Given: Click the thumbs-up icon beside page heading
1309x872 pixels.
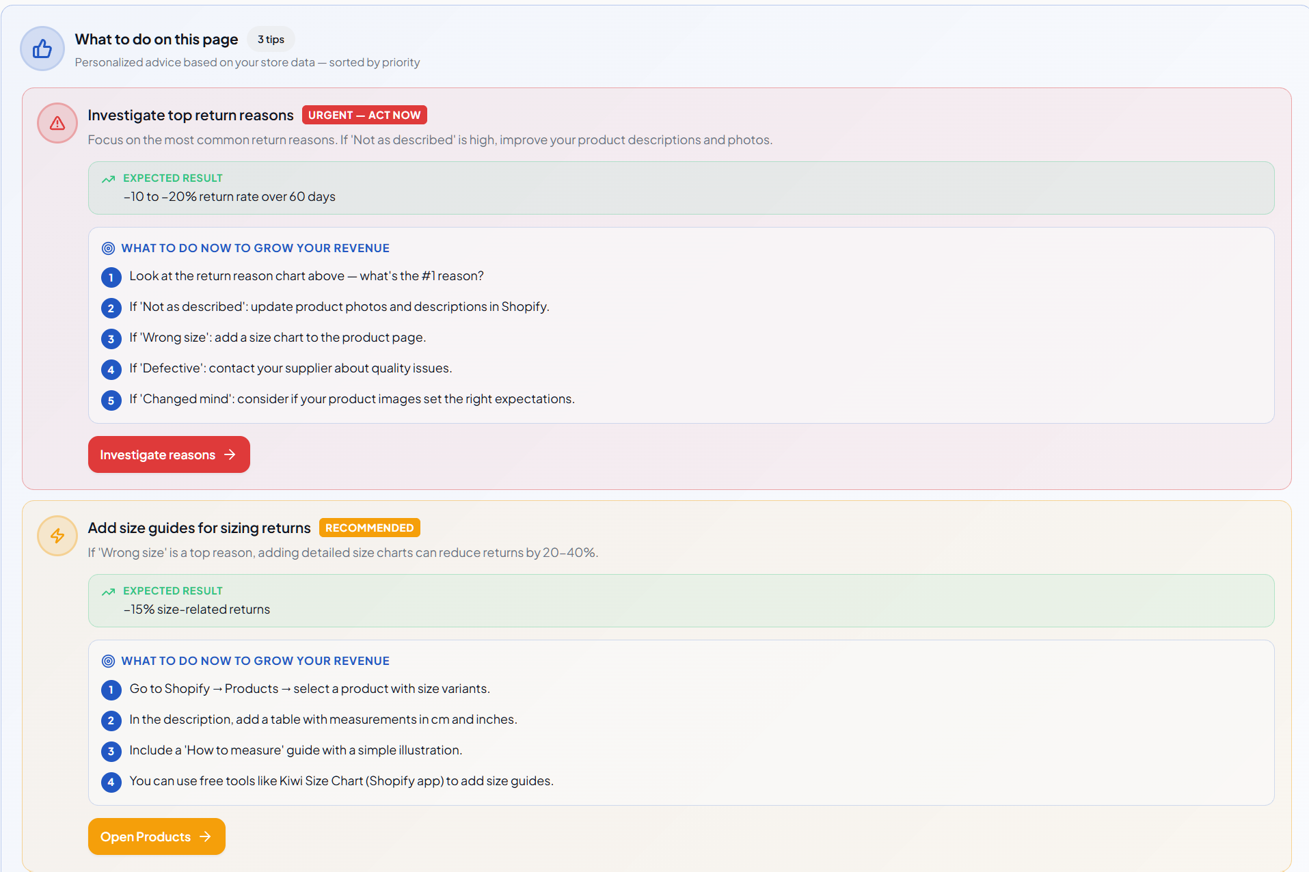Looking at the screenshot, I should click(x=42, y=49).
